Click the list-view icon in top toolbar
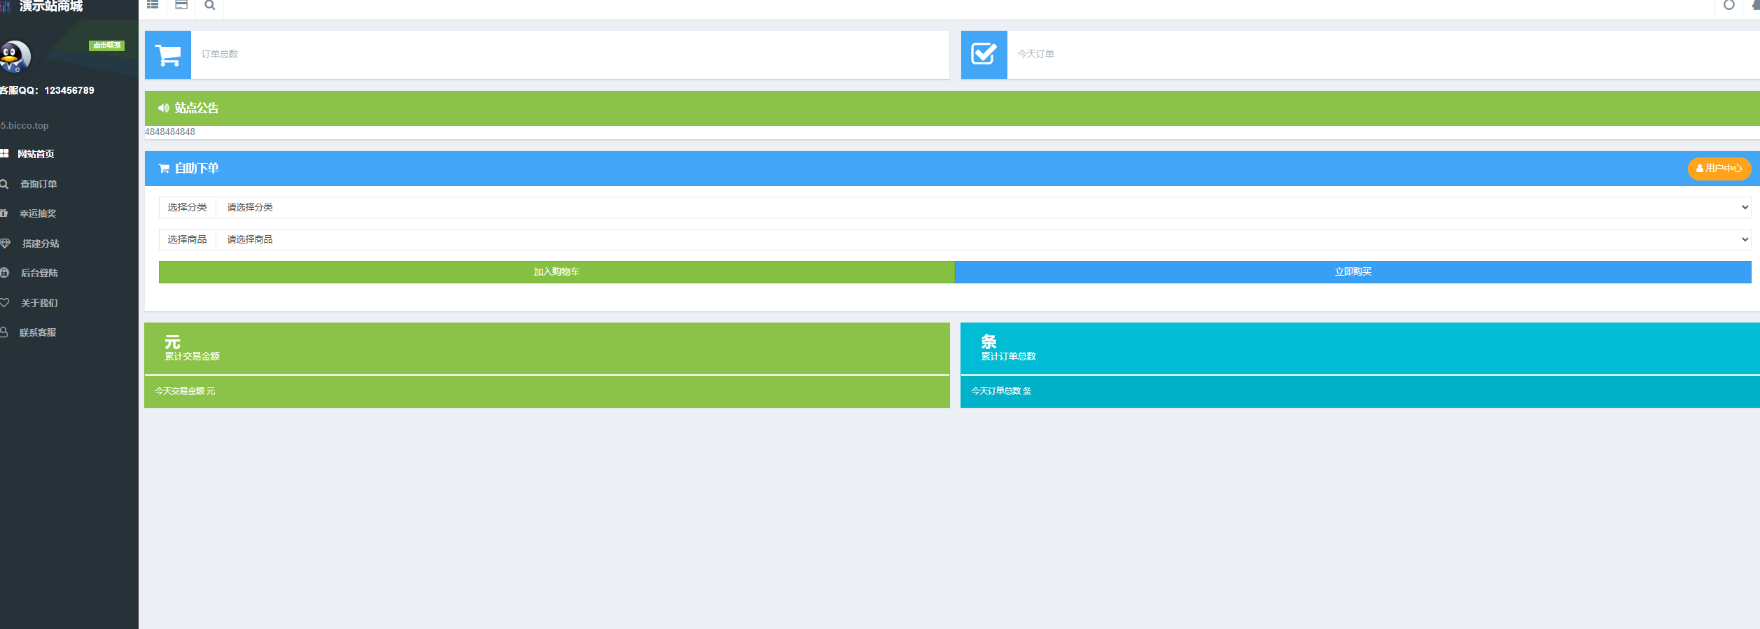This screenshot has height=629, width=1760. pyautogui.click(x=153, y=5)
